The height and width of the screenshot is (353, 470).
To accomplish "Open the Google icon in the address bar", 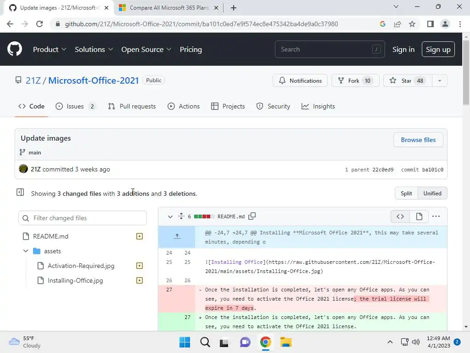I will [382, 24].
